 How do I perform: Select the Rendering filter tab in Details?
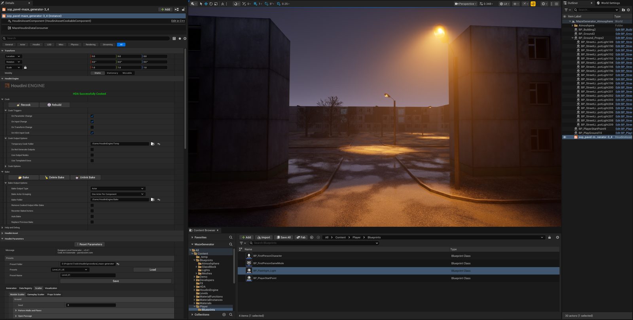pyautogui.click(x=91, y=45)
